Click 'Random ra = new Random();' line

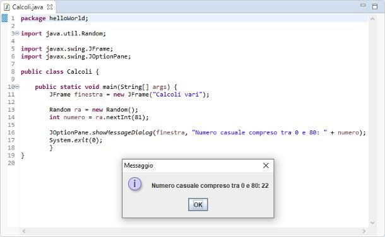coord(93,110)
